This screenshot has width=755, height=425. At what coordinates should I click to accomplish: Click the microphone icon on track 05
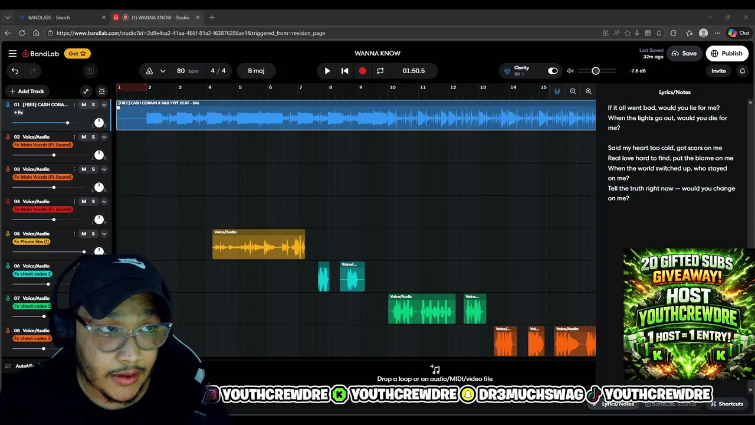tap(8, 234)
